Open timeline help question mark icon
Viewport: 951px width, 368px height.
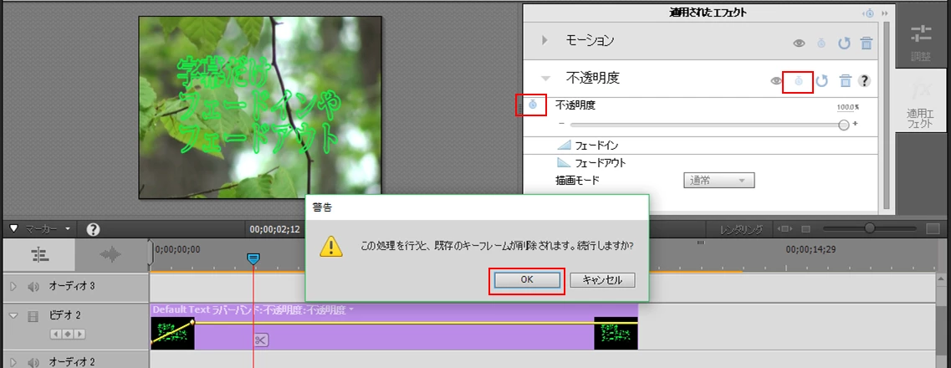click(x=93, y=229)
